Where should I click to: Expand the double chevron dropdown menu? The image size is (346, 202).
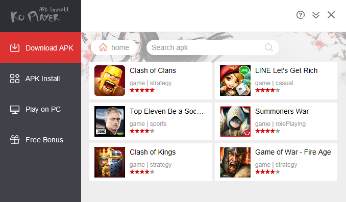[x=316, y=15]
